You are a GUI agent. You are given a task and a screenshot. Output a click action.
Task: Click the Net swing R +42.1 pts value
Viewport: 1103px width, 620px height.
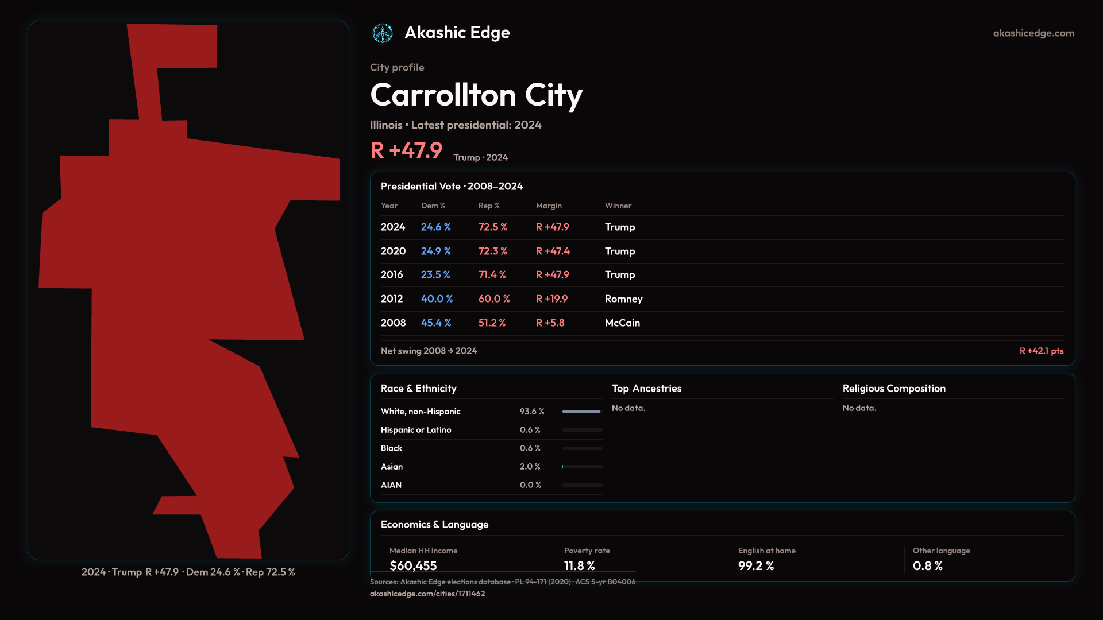coord(1041,351)
